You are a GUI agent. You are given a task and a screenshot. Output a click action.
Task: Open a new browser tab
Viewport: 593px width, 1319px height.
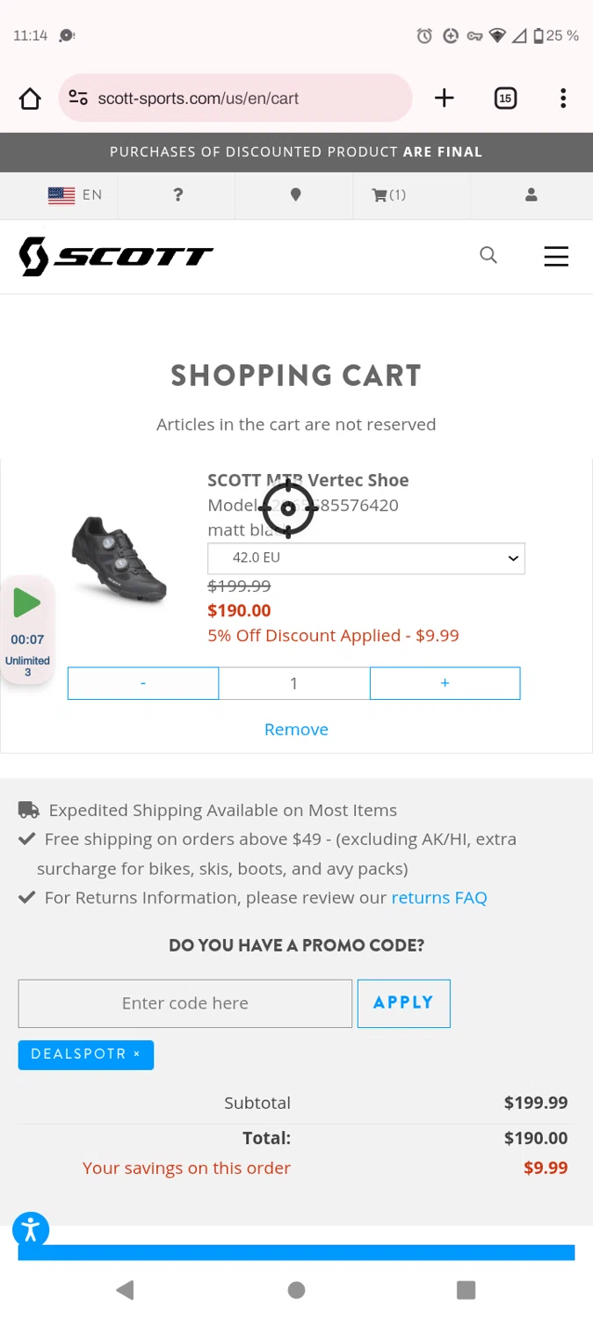(x=444, y=98)
